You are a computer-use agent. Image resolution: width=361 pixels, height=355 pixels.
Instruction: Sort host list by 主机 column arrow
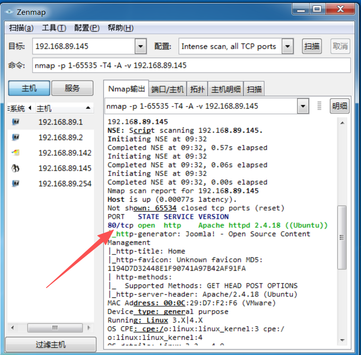click(x=88, y=108)
